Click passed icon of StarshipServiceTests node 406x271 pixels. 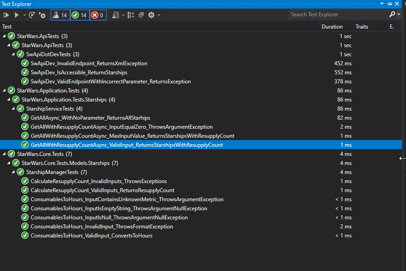click(20, 109)
